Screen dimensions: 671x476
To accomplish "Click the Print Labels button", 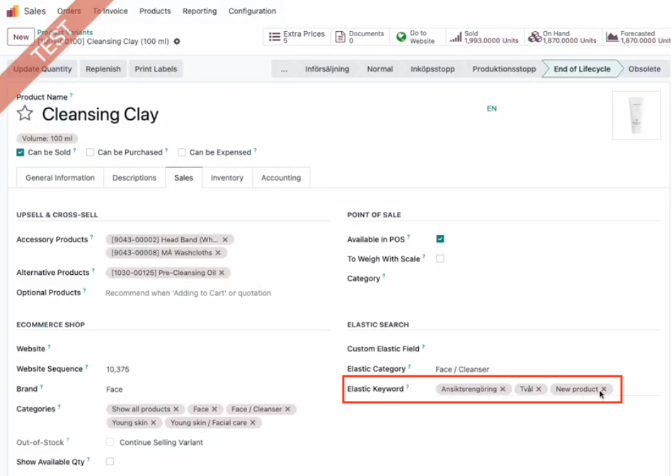I will (155, 69).
